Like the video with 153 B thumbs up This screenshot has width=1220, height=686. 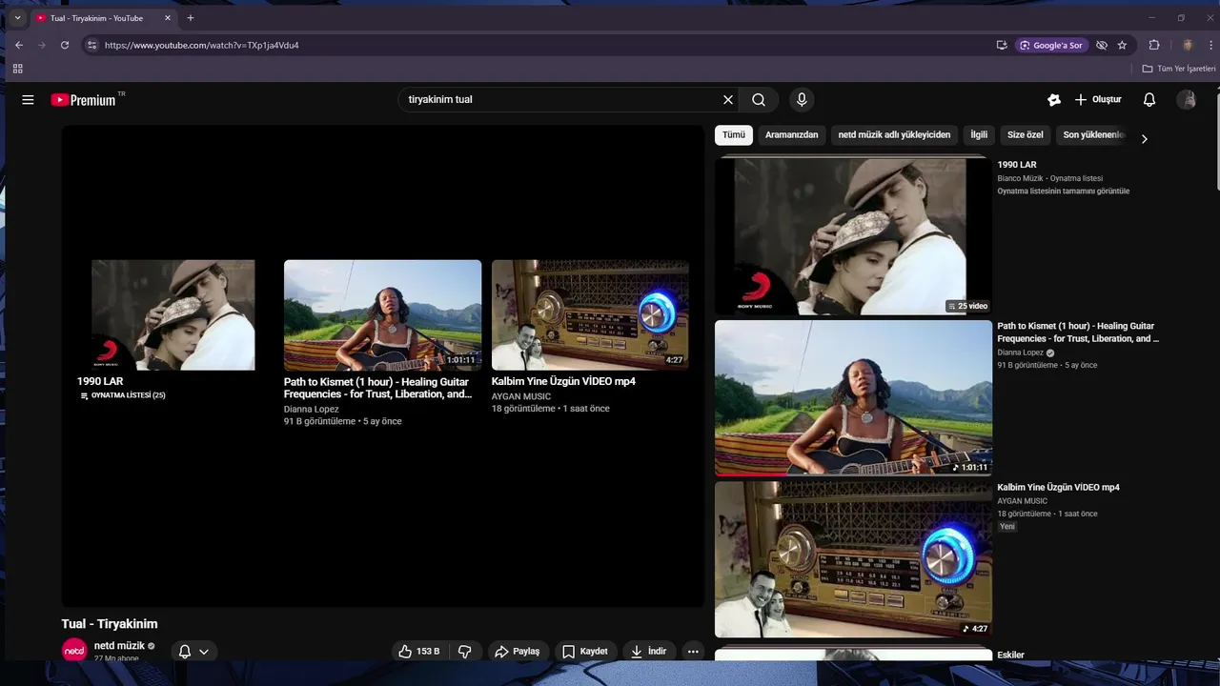(419, 652)
